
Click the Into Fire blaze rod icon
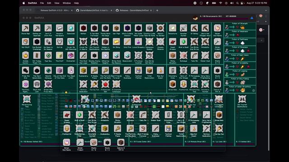(x=127, y=42)
